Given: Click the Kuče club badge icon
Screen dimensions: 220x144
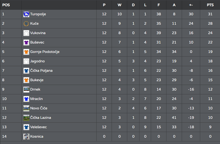Looking at the screenshot, I should pyautogui.click(x=26, y=24).
